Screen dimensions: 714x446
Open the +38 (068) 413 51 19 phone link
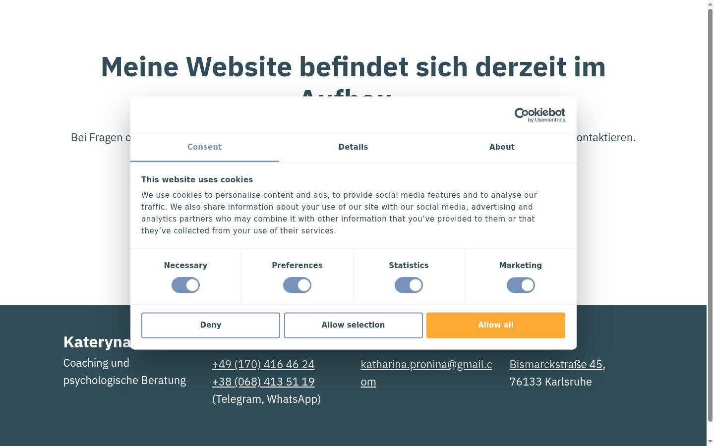(x=263, y=382)
